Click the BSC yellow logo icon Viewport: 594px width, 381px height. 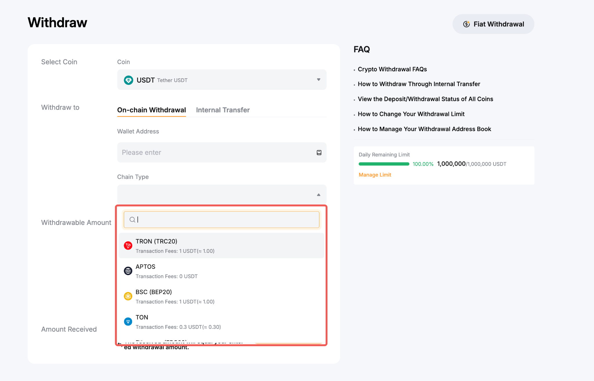128,296
